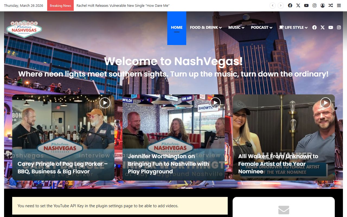Open the Podcast dropdown menu
This screenshot has height=217, width=347.
261,27
